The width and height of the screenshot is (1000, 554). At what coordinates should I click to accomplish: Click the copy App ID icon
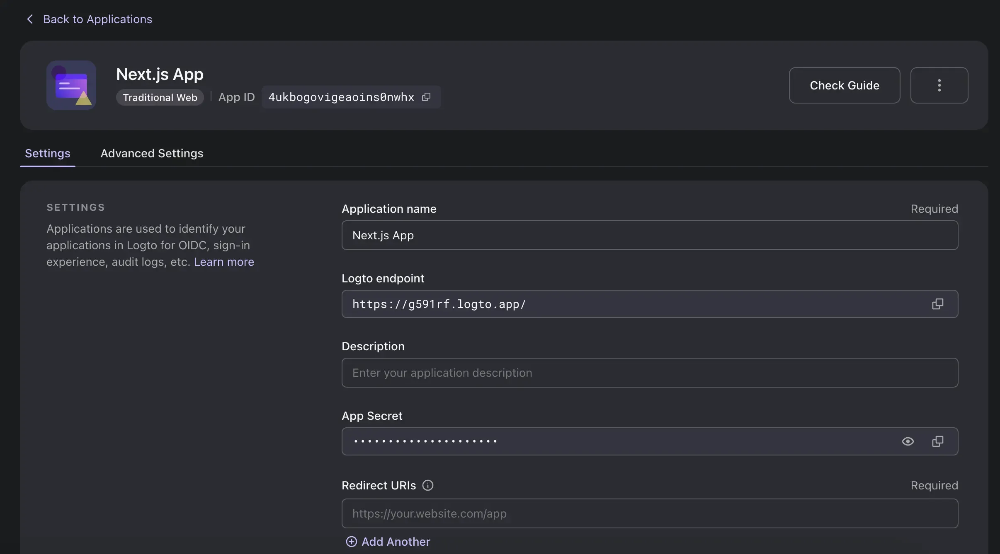[427, 96]
